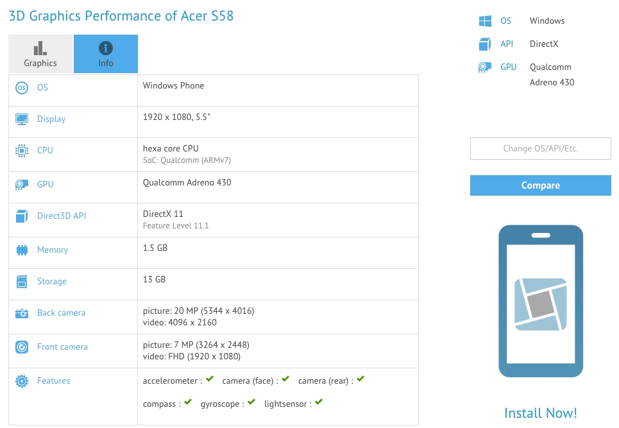Click the Front camera lens icon
This screenshot has width=619, height=428.
(x=22, y=347)
